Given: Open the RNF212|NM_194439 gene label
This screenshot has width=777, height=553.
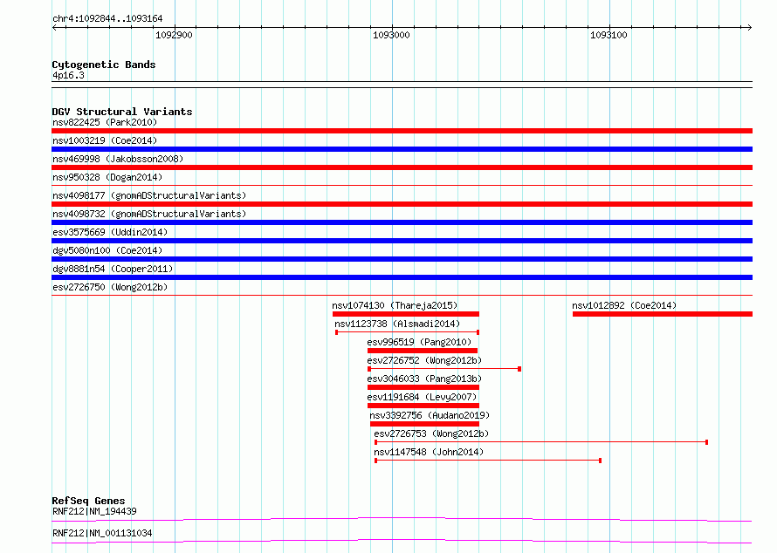Looking at the screenshot, I should click(x=94, y=511).
